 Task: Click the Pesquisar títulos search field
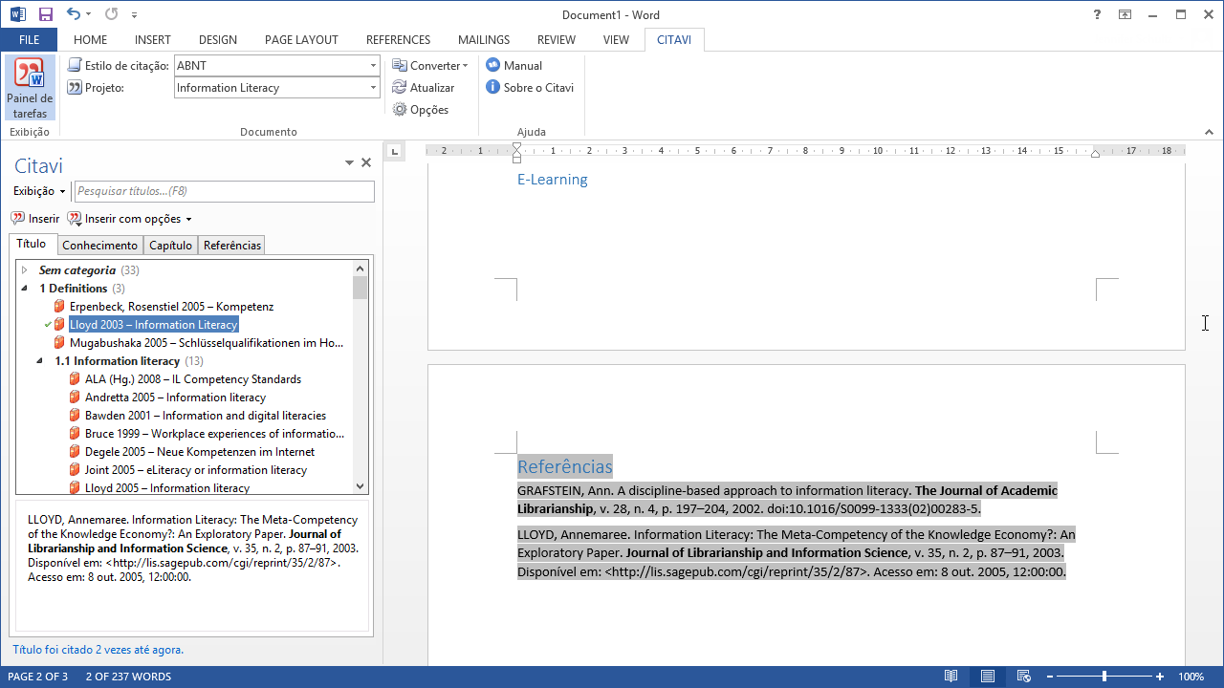coord(225,192)
